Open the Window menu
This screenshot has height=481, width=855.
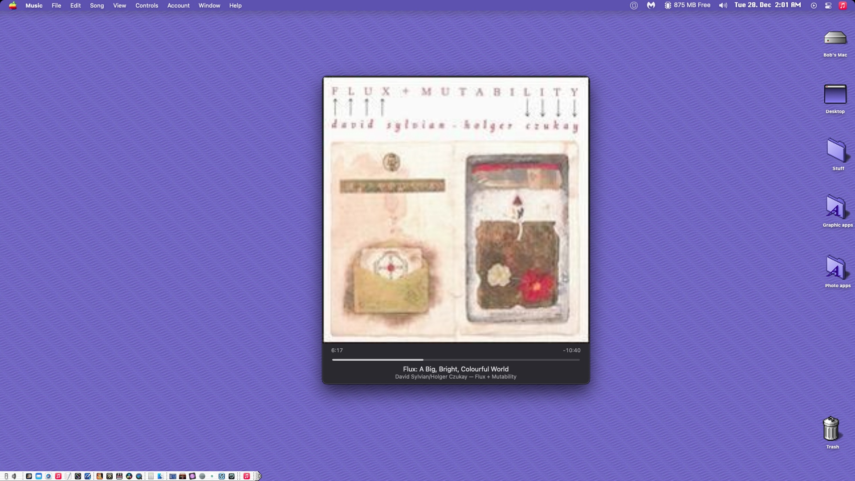209,5
